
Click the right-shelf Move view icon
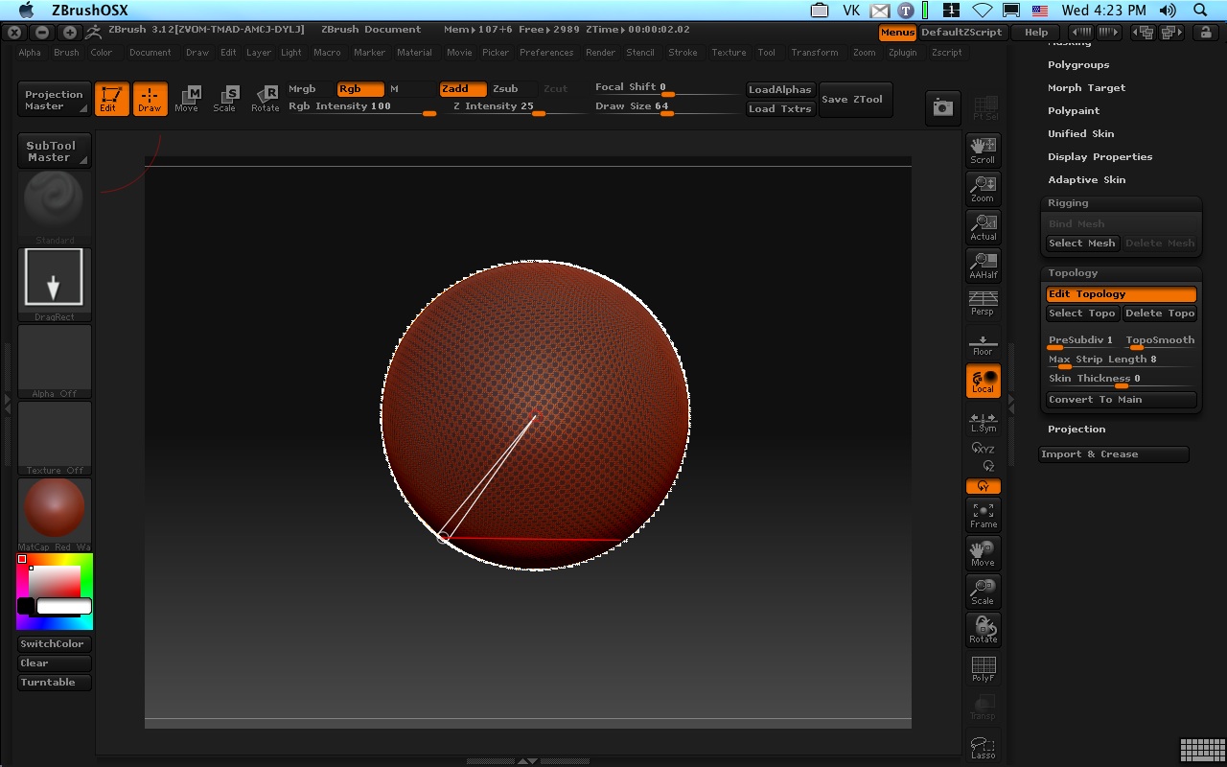coord(983,553)
